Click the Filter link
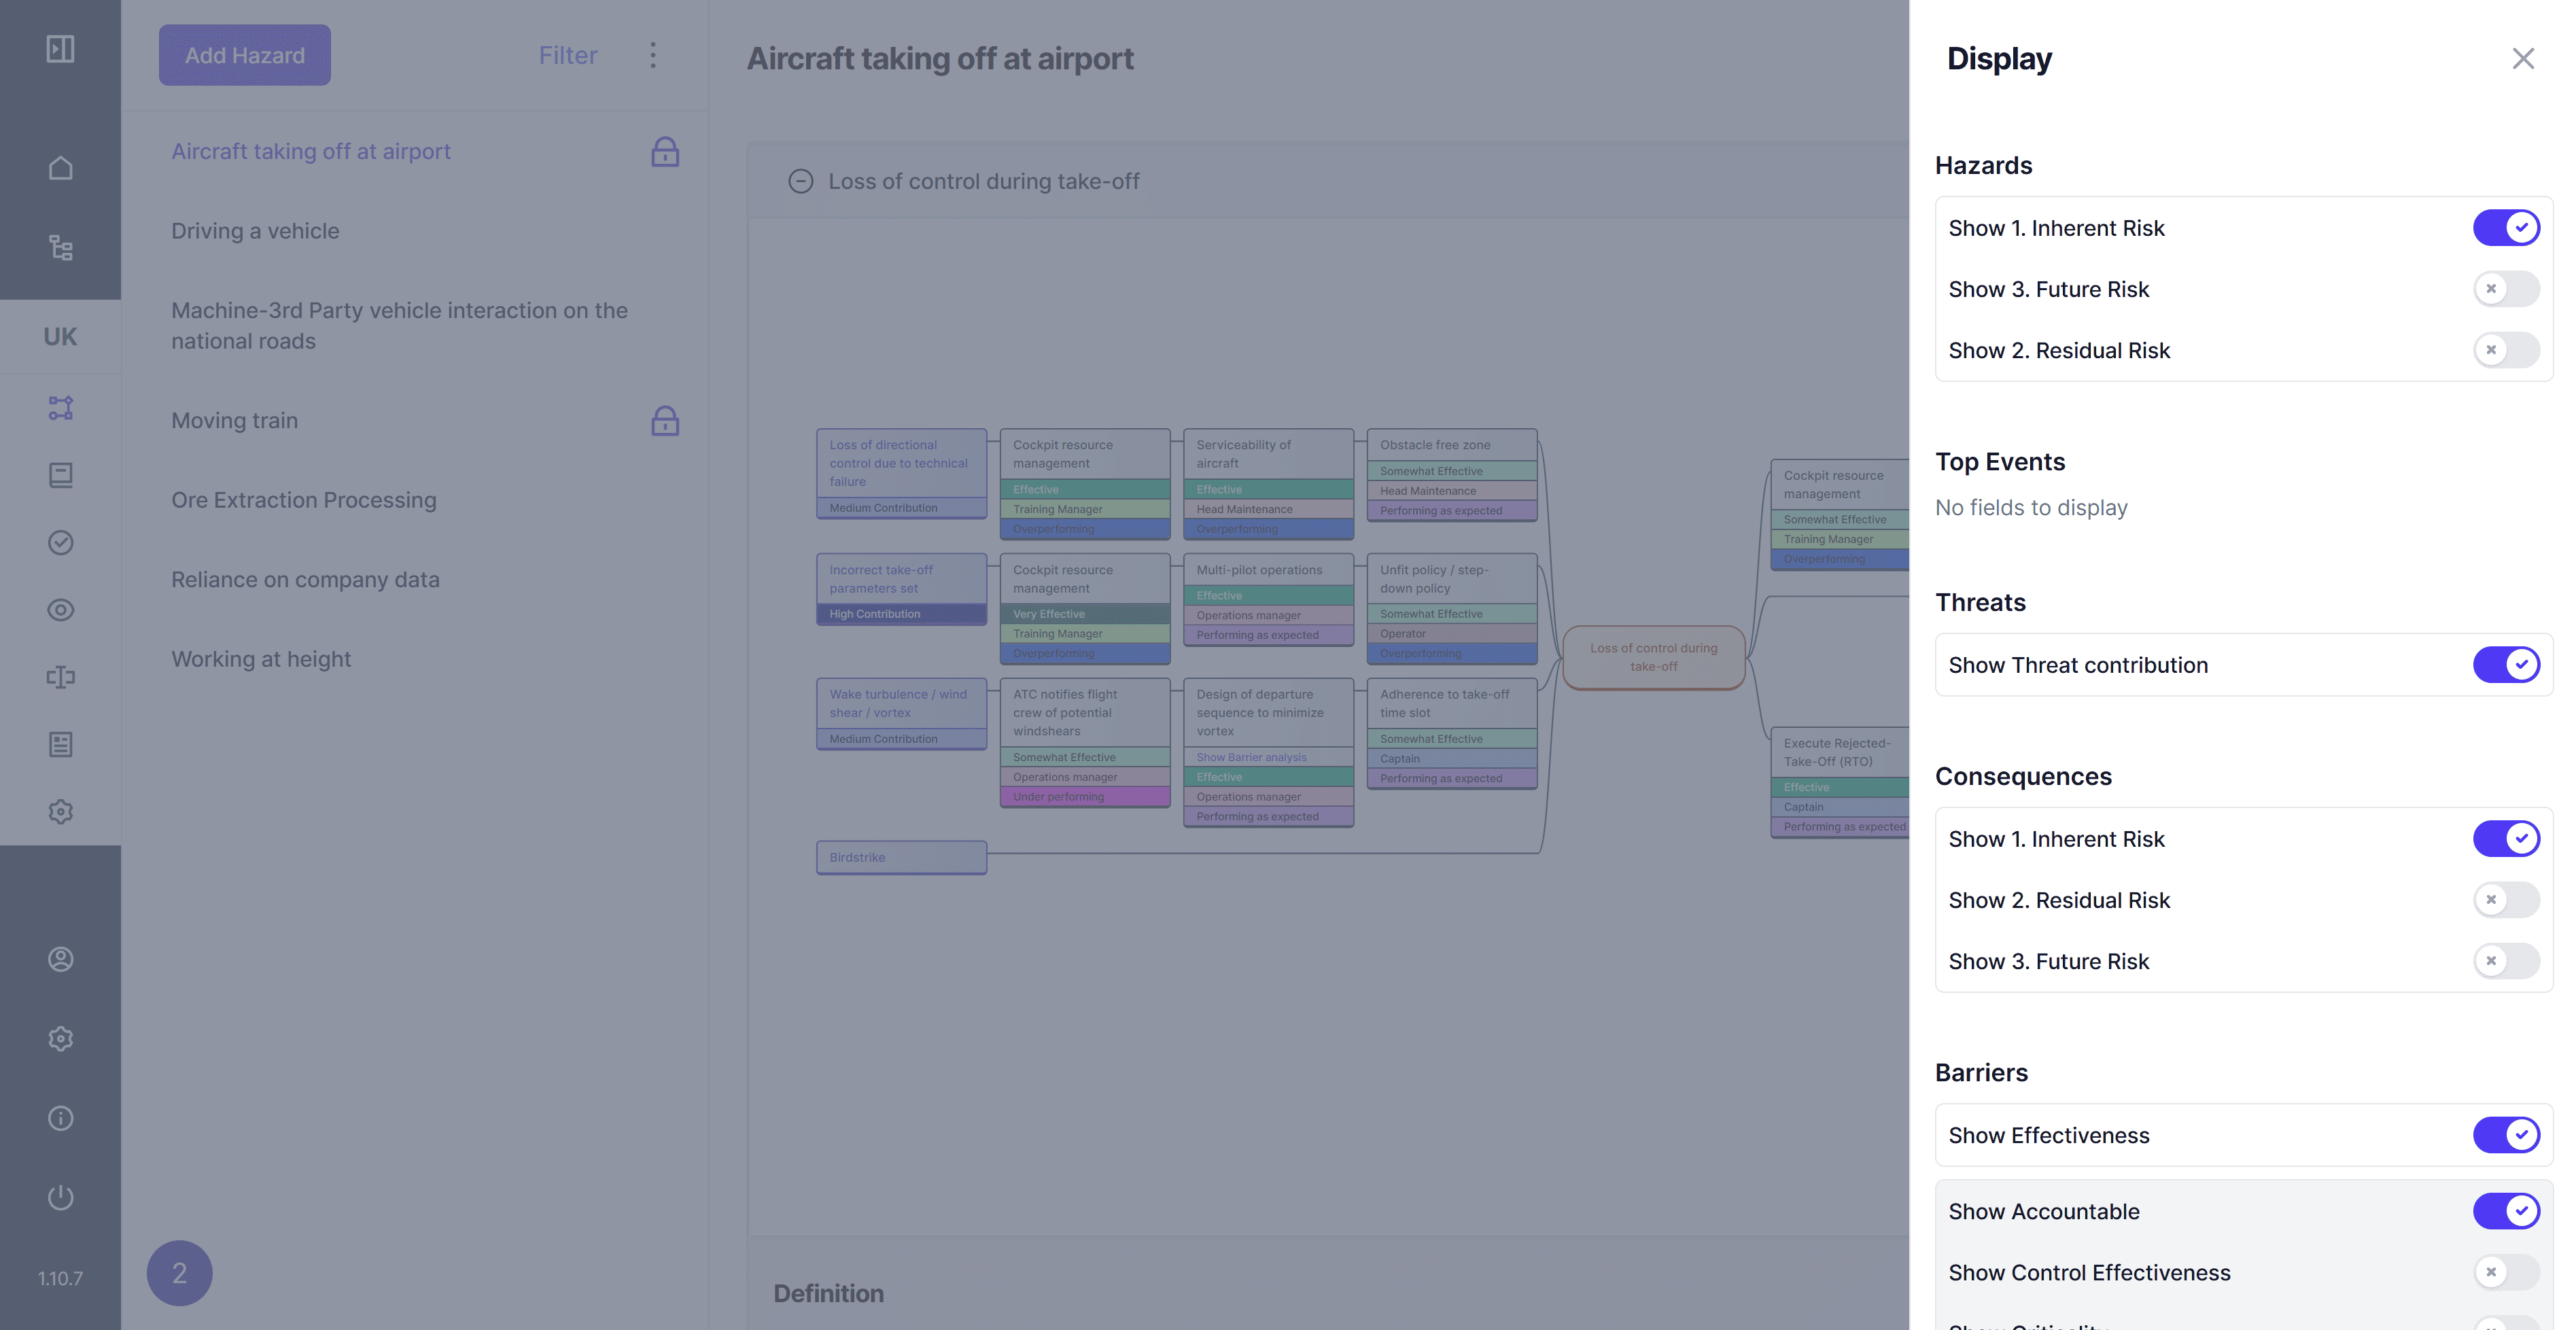This screenshot has height=1330, width=2576. pos(568,55)
